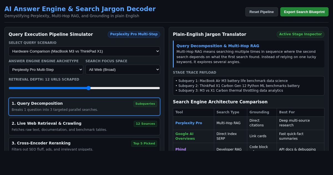Click Subquery 3 thermal throttling line
Screen dimensions: 333x175
229,91
